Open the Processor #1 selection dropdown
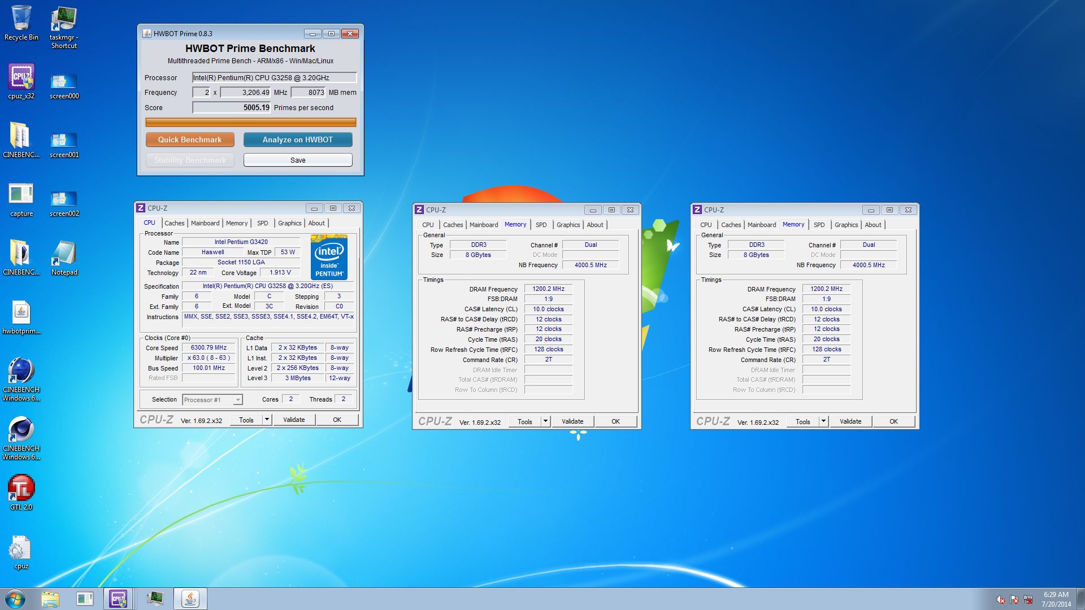 (x=212, y=400)
